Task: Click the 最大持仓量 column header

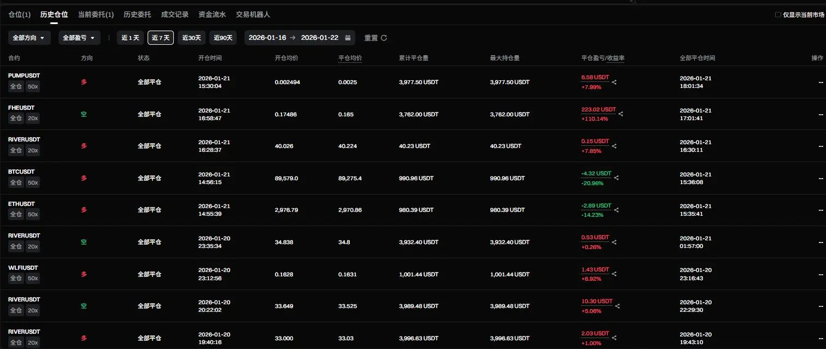Action: (x=505, y=58)
